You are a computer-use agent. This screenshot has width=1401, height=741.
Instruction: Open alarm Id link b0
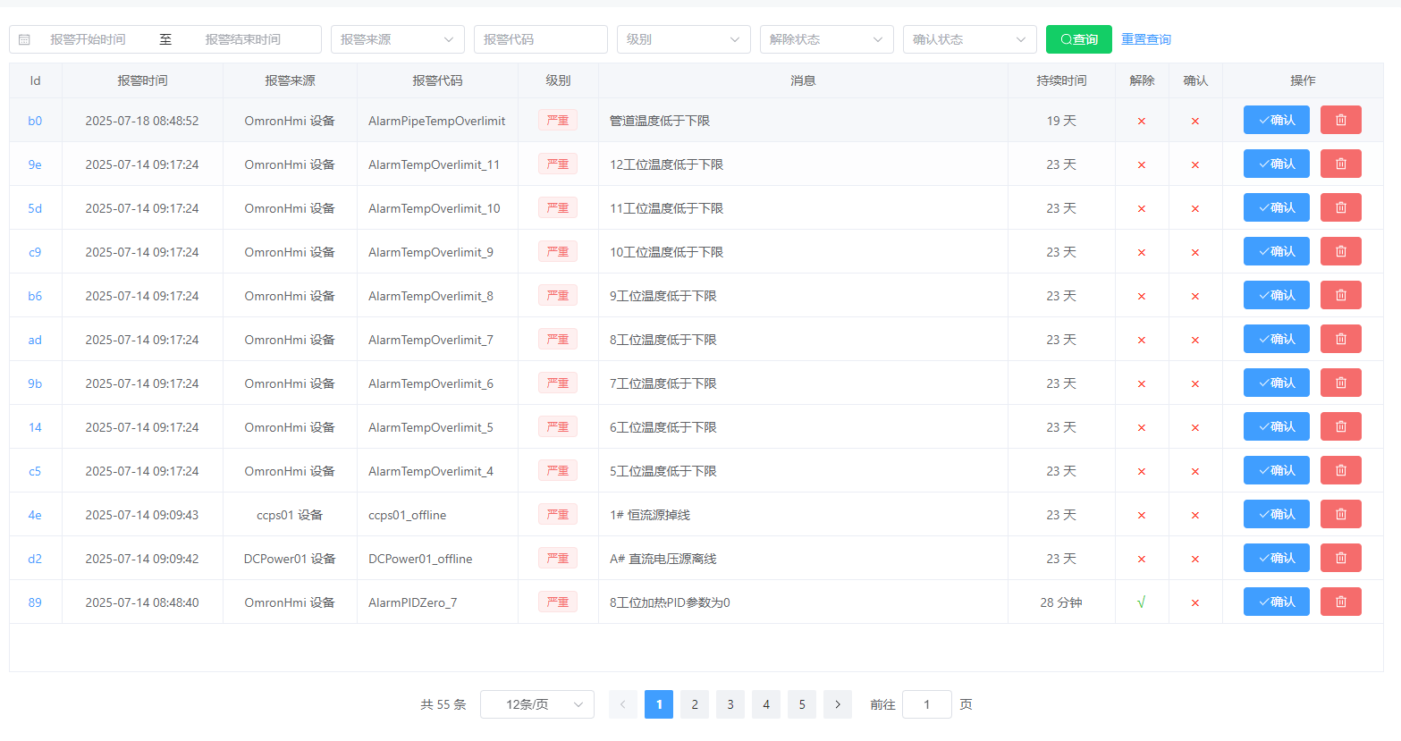pyautogui.click(x=35, y=121)
